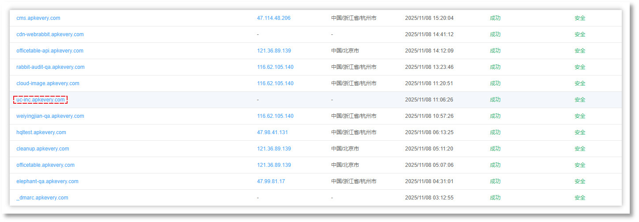Open the IP address for cloud-image.apkevery.com
This screenshot has width=639, height=222.
click(275, 83)
